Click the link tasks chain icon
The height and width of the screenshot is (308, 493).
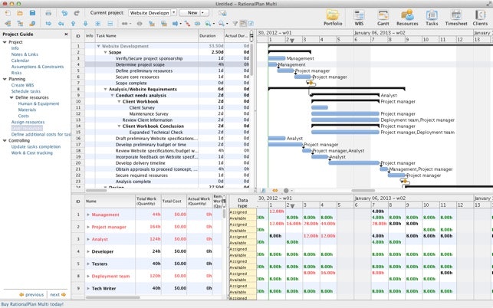[x=125, y=24]
